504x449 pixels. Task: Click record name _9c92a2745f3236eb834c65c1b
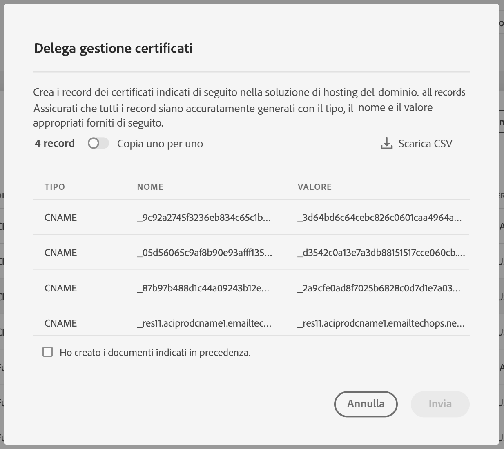(204, 218)
